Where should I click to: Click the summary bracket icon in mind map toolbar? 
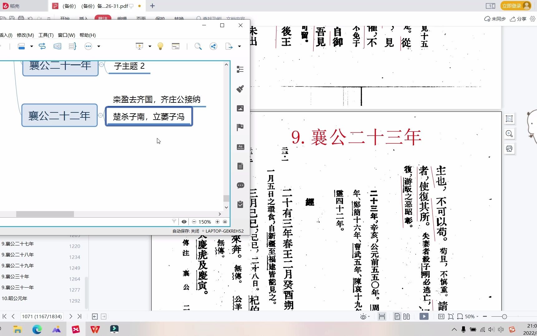click(x=72, y=46)
